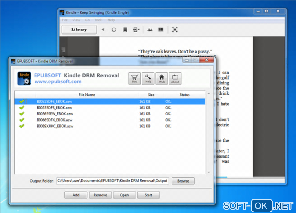Image resolution: width=296 pixels, height=213 pixels.
Task: Click the Output Folder path field
Action: click(x=113, y=181)
